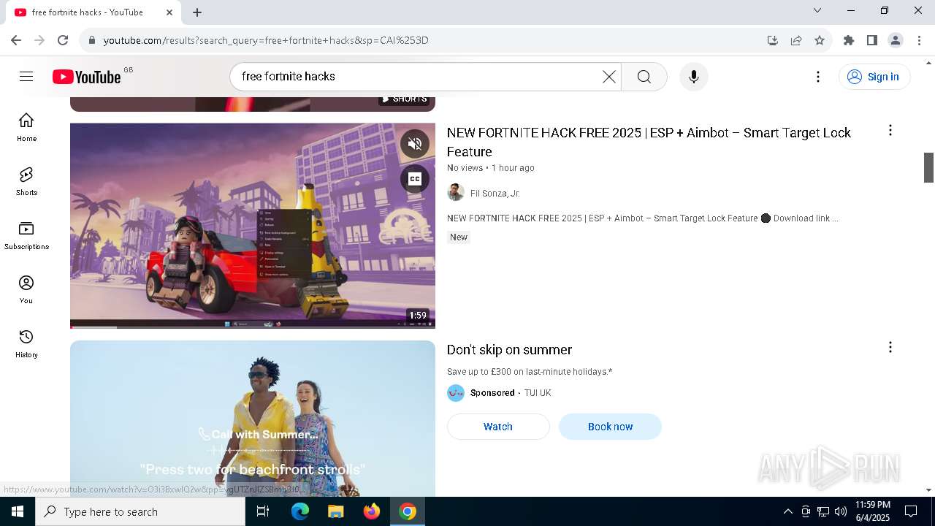Click the TUI UK advertiser logo
The width and height of the screenshot is (935, 526).
click(x=456, y=393)
